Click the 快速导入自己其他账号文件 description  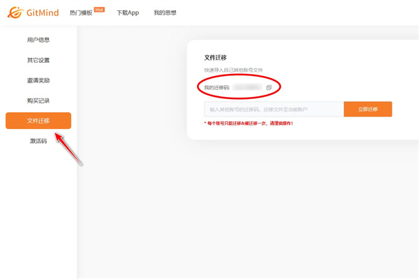pos(233,70)
